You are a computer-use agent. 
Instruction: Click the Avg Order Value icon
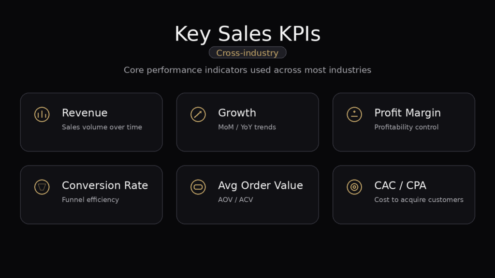(198, 187)
